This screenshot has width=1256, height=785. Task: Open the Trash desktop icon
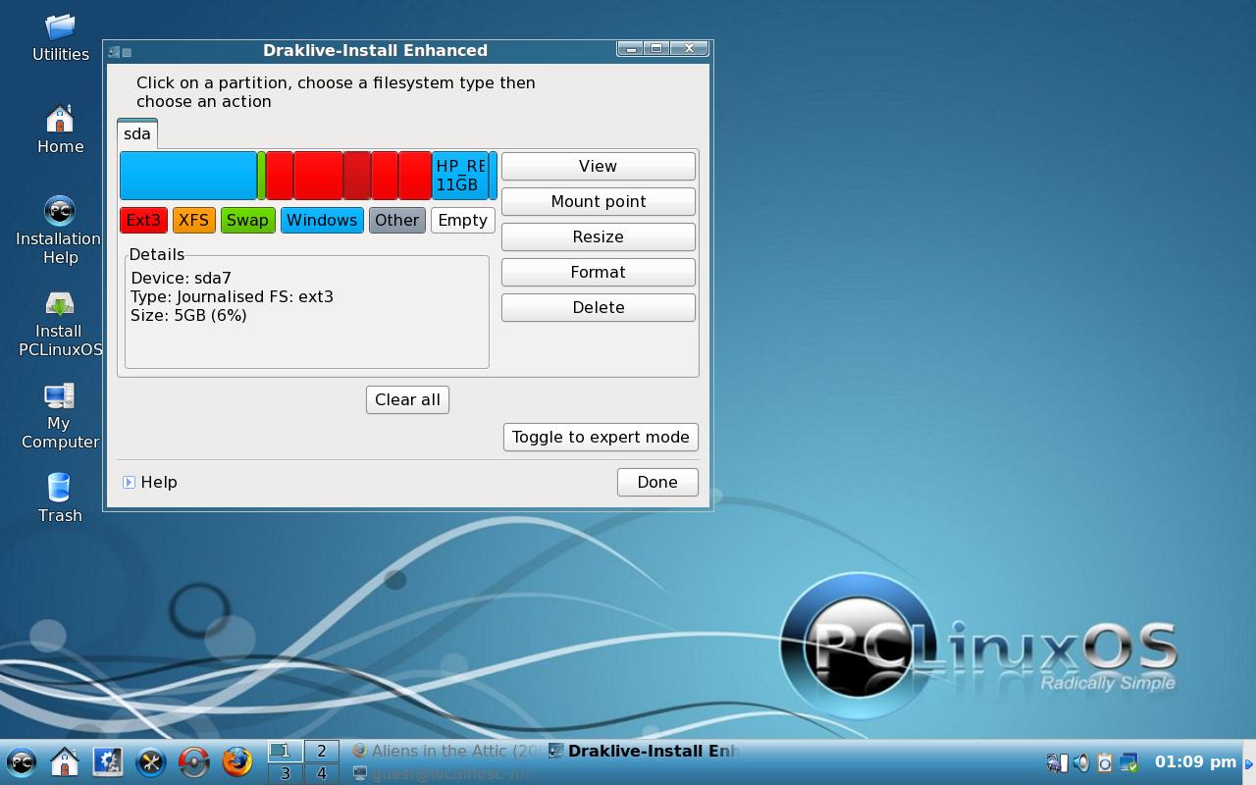point(60,497)
